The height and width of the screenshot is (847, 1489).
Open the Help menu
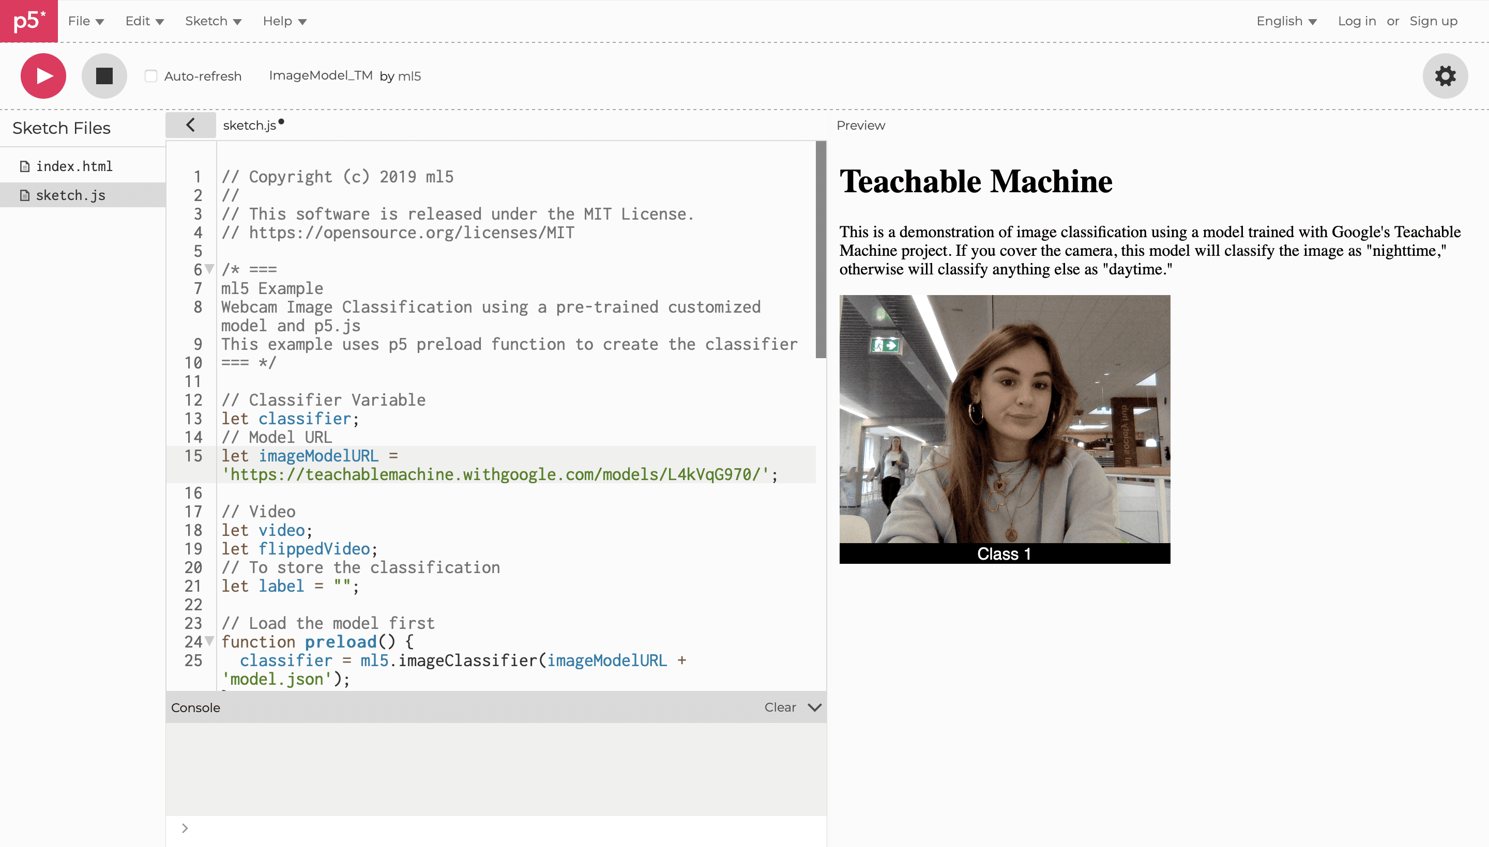[284, 21]
